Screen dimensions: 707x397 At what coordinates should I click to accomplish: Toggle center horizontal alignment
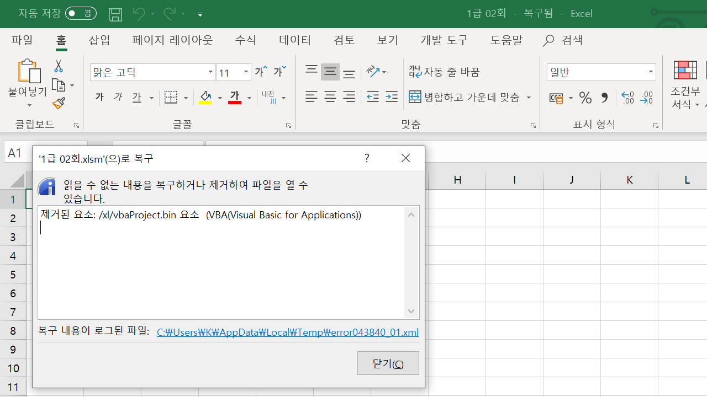330,98
